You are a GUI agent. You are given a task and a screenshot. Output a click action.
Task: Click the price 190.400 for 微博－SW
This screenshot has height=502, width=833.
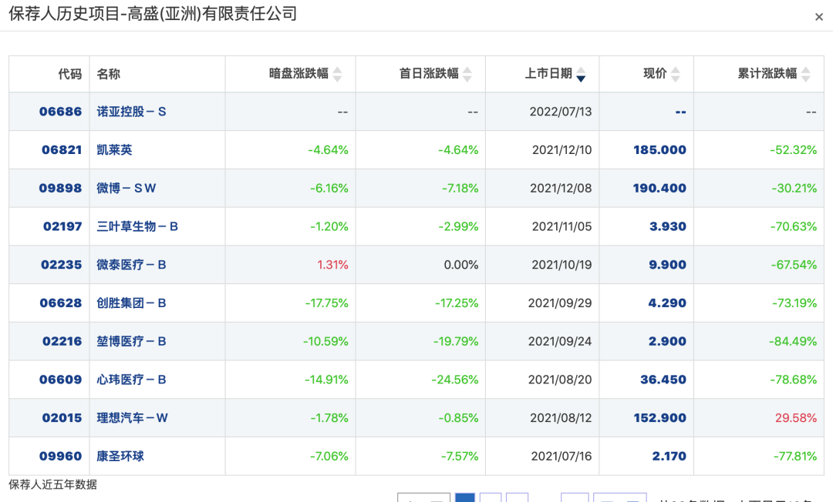point(659,188)
